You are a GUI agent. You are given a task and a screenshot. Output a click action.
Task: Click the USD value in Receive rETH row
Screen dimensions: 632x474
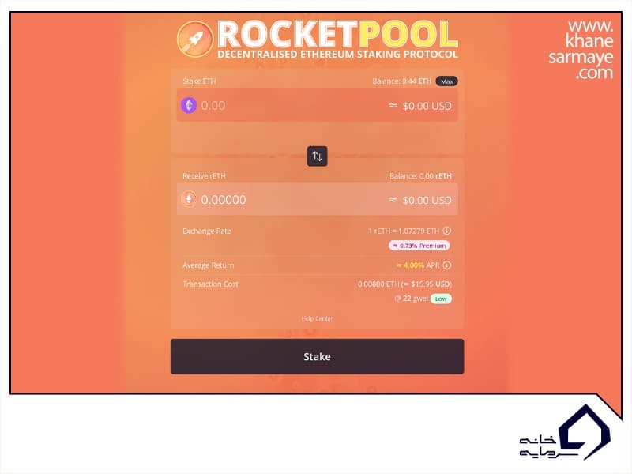tap(420, 200)
